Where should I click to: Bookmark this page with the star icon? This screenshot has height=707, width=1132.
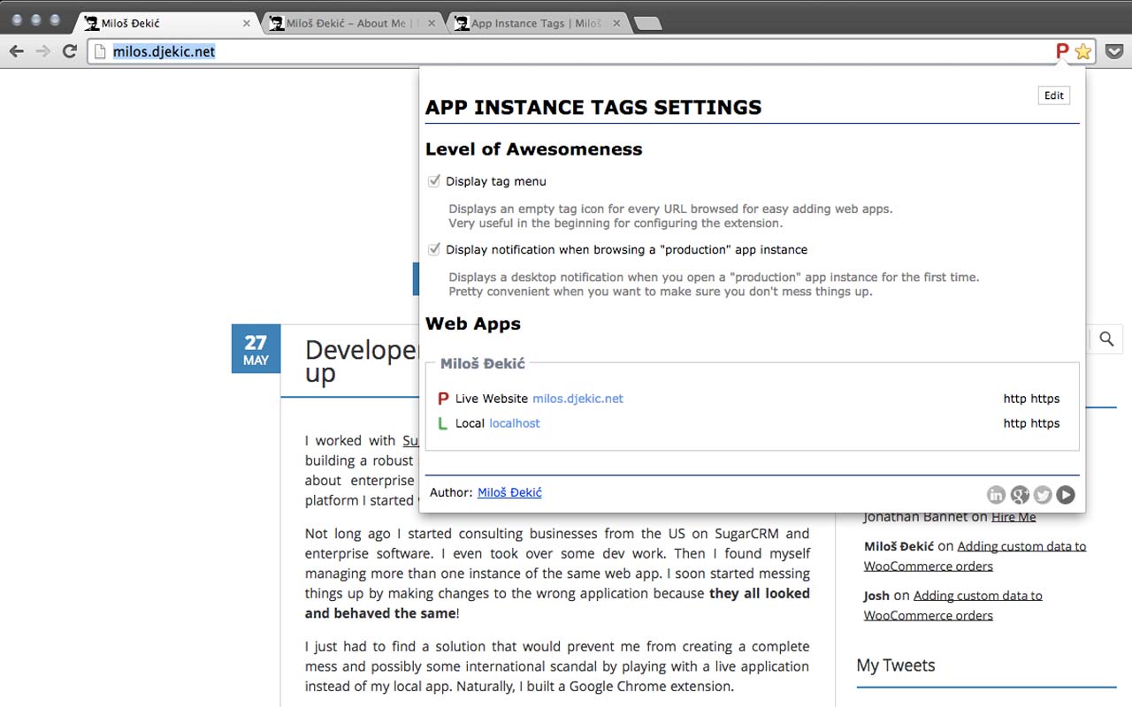(1083, 51)
